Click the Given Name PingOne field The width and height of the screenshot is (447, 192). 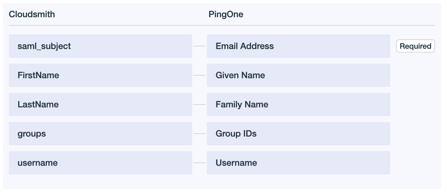[298, 75]
